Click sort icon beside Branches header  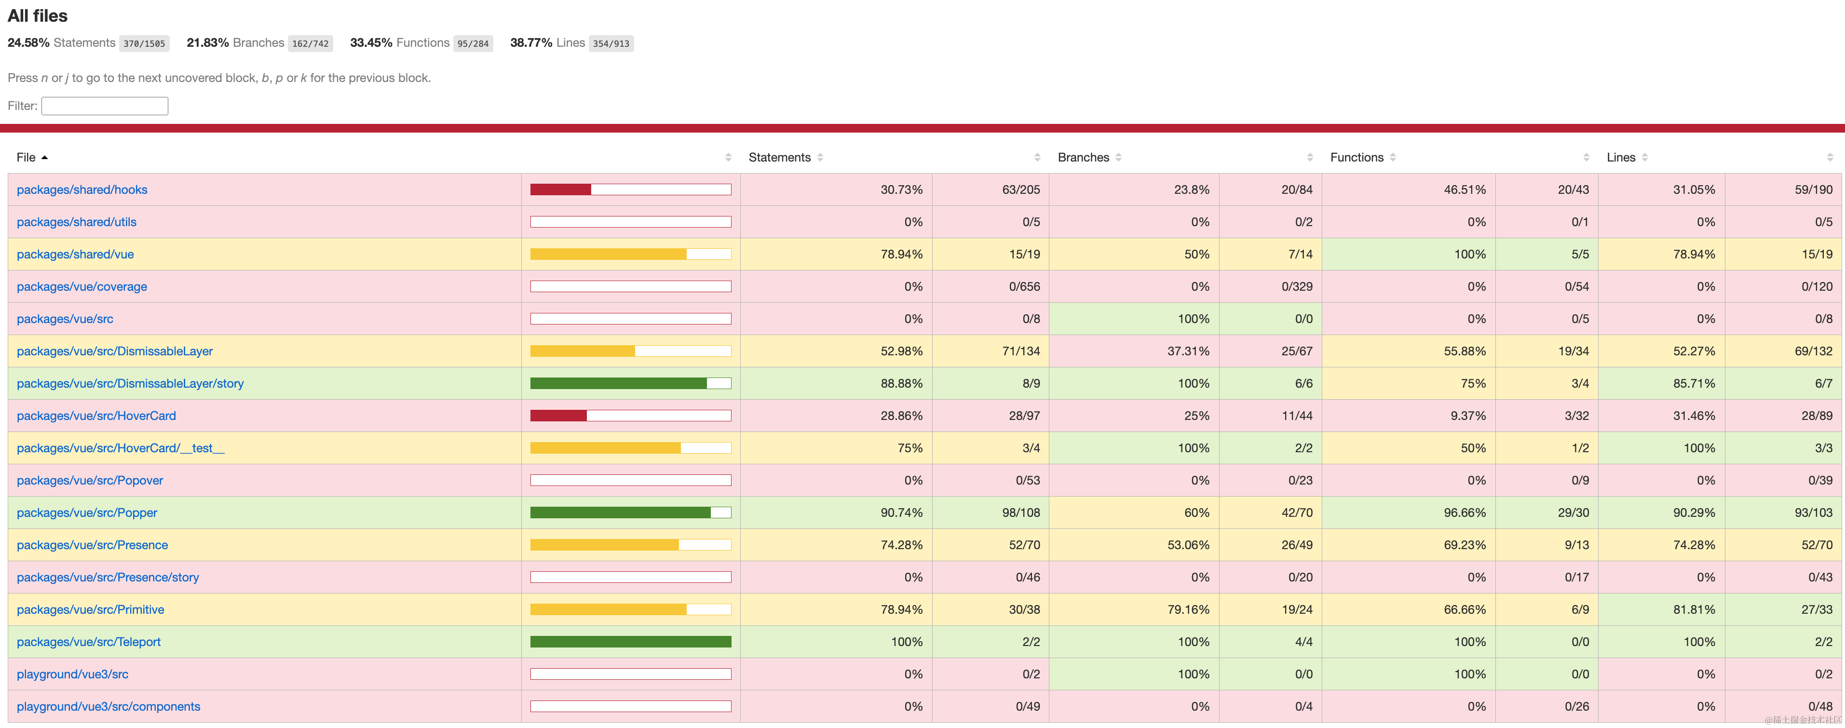(x=1118, y=158)
